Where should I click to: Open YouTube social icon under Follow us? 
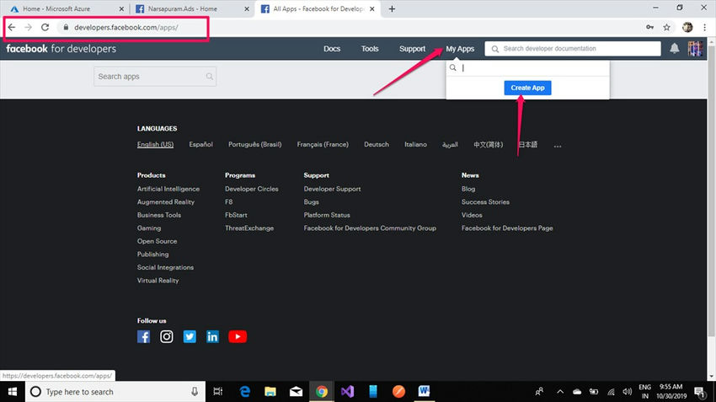point(238,336)
